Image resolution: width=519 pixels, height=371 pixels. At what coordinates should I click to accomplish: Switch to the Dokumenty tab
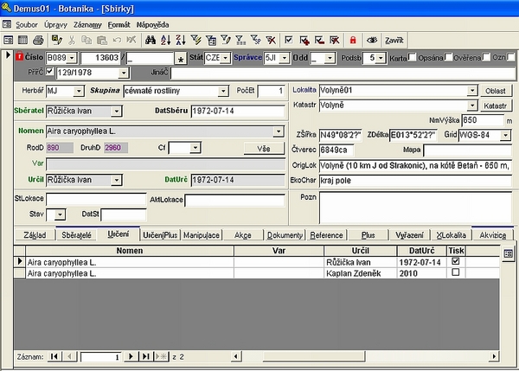(285, 234)
